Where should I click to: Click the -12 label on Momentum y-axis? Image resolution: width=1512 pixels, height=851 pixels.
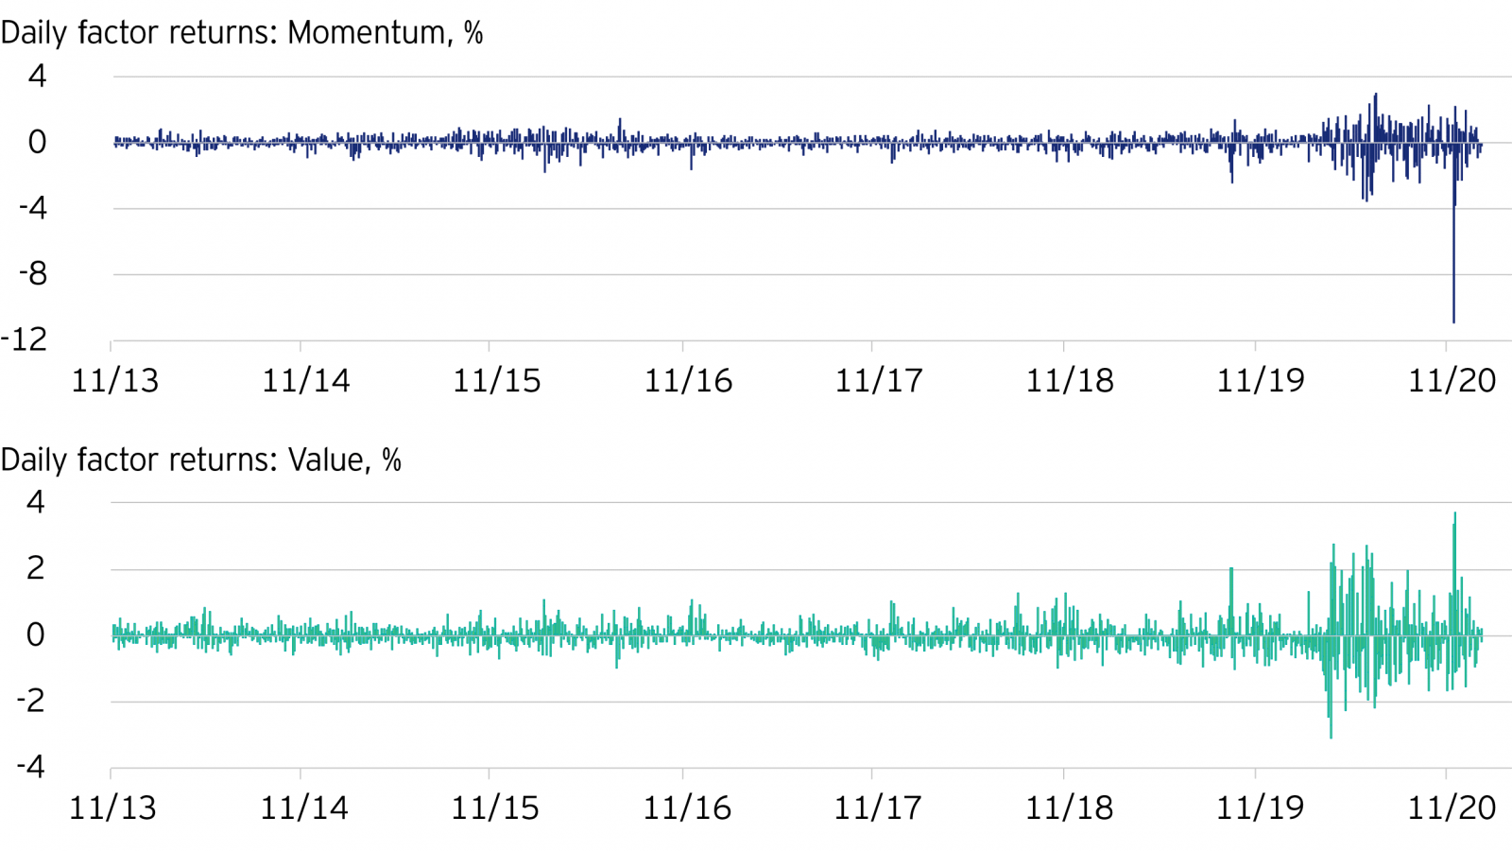coord(24,339)
